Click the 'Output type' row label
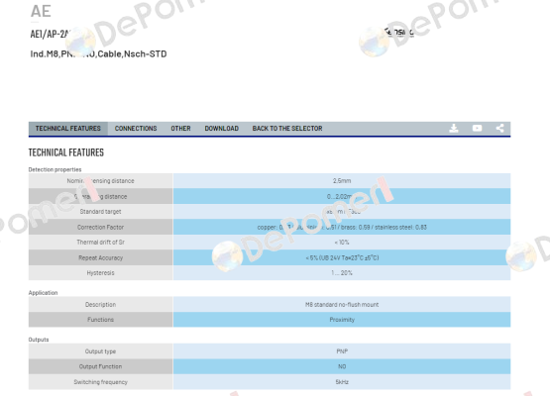 (100, 351)
